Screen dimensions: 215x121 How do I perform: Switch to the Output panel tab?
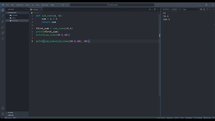coord(174,9)
